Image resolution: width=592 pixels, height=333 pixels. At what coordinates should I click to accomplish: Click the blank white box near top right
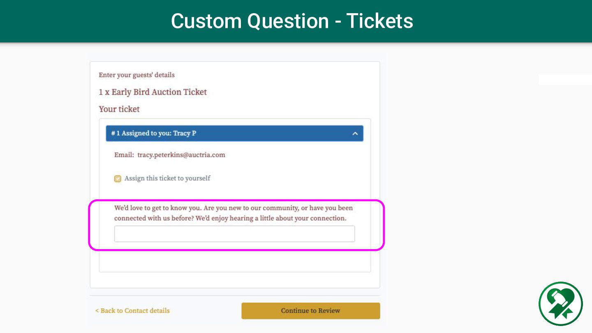[x=565, y=79]
